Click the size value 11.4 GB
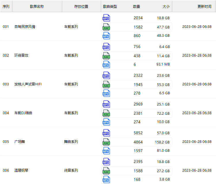This screenshot has height=184, width=216. tap(163, 56)
